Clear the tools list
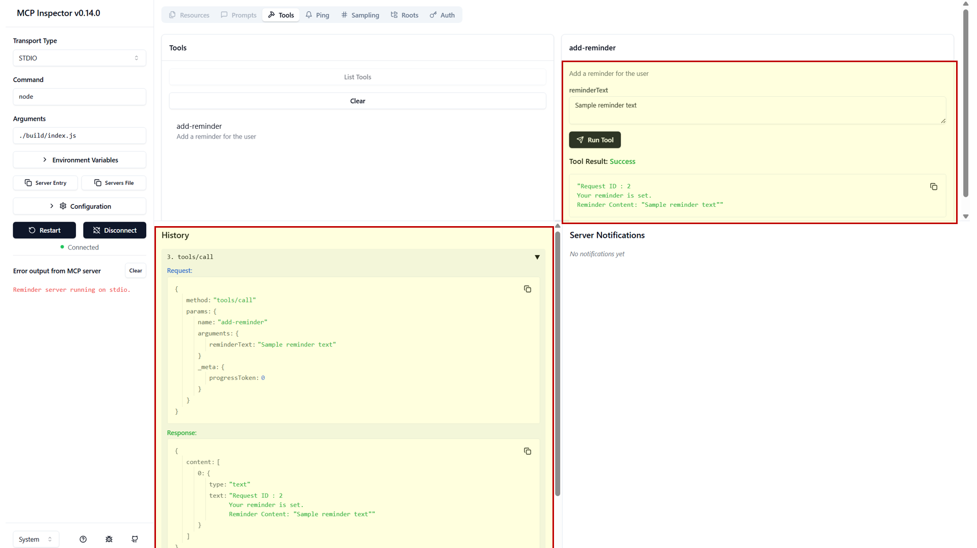977x548 pixels. click(x=357, y=101)
